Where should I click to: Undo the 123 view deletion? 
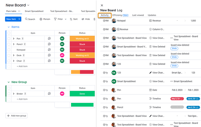(174, 66)
